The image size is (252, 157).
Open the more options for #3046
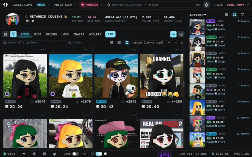point(42,113)
